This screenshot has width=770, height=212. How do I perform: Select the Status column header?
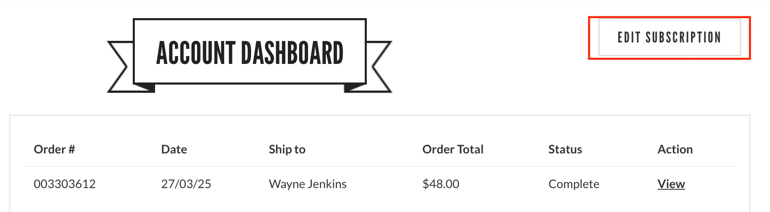(x=565, y=149)
